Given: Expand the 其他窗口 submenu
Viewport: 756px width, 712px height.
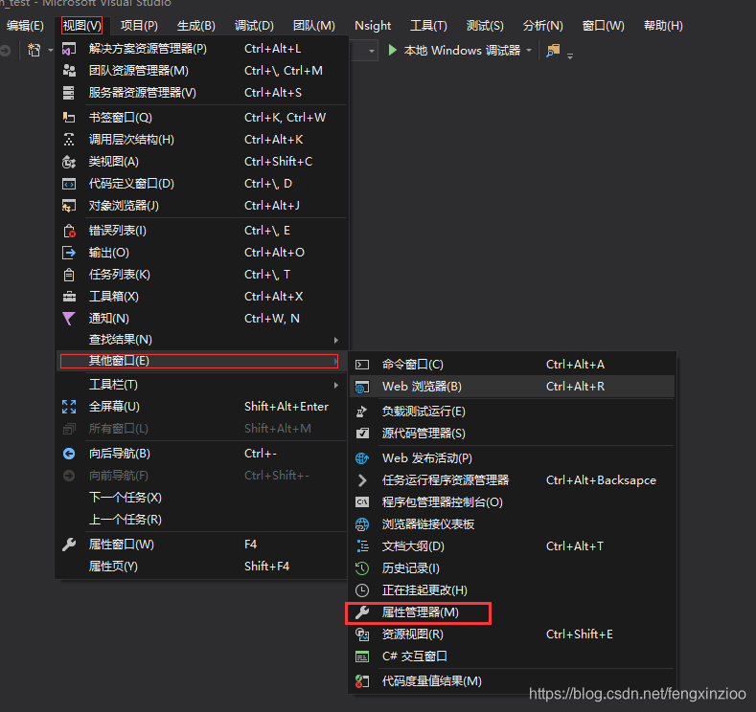Looking at the screenshot, I should click(x=335, y=361).
